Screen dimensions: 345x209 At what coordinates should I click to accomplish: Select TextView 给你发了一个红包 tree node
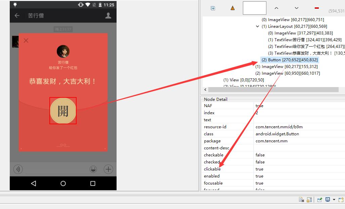[x=306, y=47]
